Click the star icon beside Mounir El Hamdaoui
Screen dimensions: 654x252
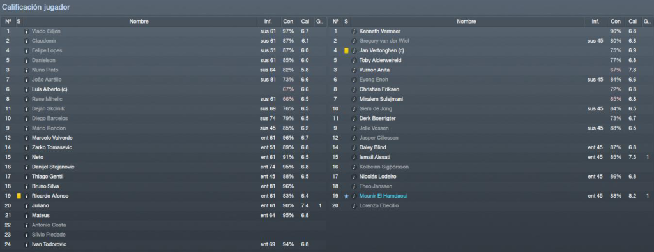346,196
